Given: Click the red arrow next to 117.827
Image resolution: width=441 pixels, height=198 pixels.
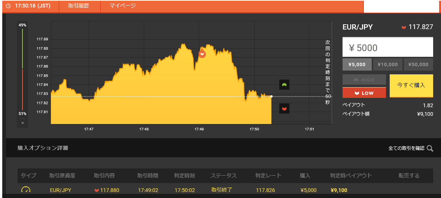Looking at the screenshot, I should coord(404,27).
